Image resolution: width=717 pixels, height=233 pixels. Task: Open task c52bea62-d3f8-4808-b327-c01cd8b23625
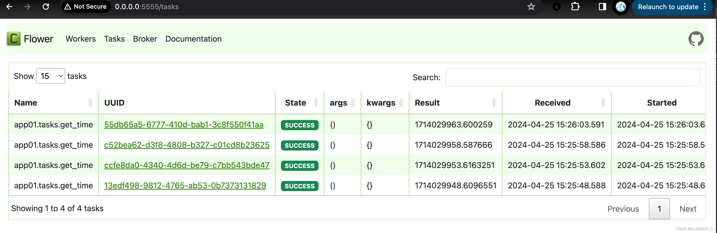(x=187, y=145)
